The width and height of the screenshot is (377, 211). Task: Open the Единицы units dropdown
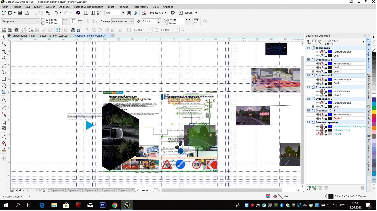click(132, 21)
